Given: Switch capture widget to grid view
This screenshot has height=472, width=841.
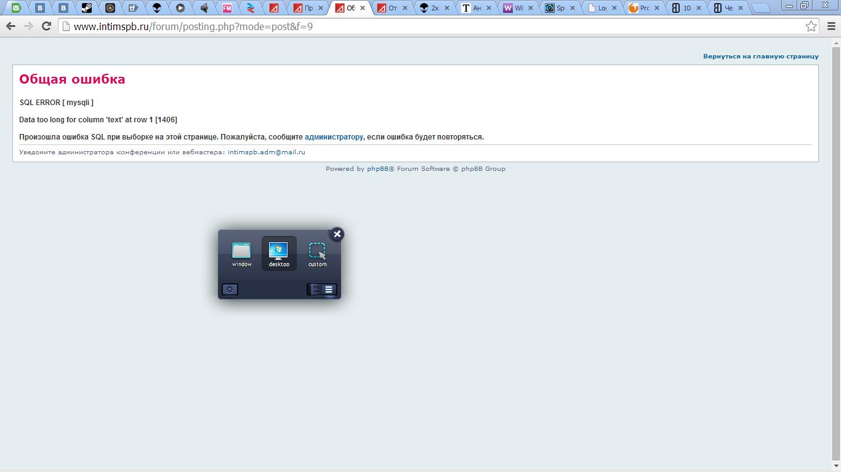Looking at the screenshot, I should [316, 289].
